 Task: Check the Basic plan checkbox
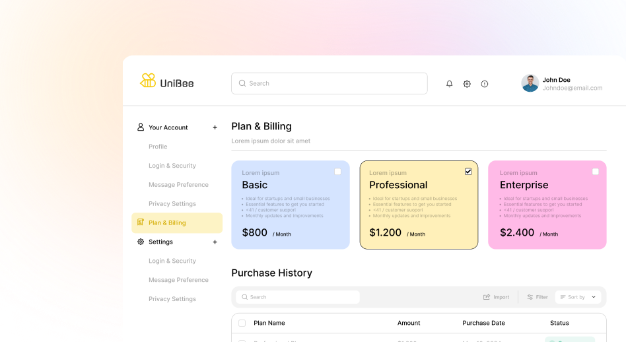pos(337,172)
